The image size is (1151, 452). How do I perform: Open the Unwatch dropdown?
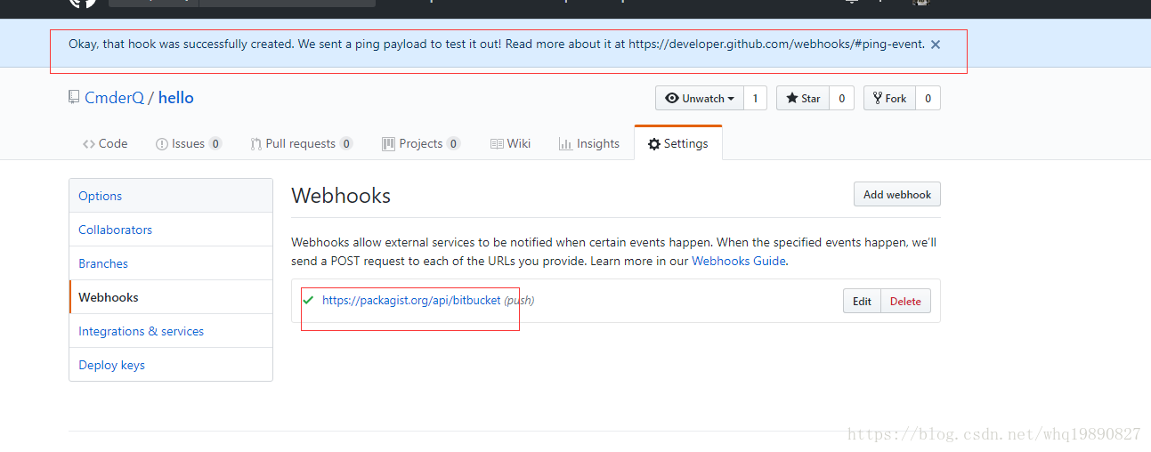[700, 98]
